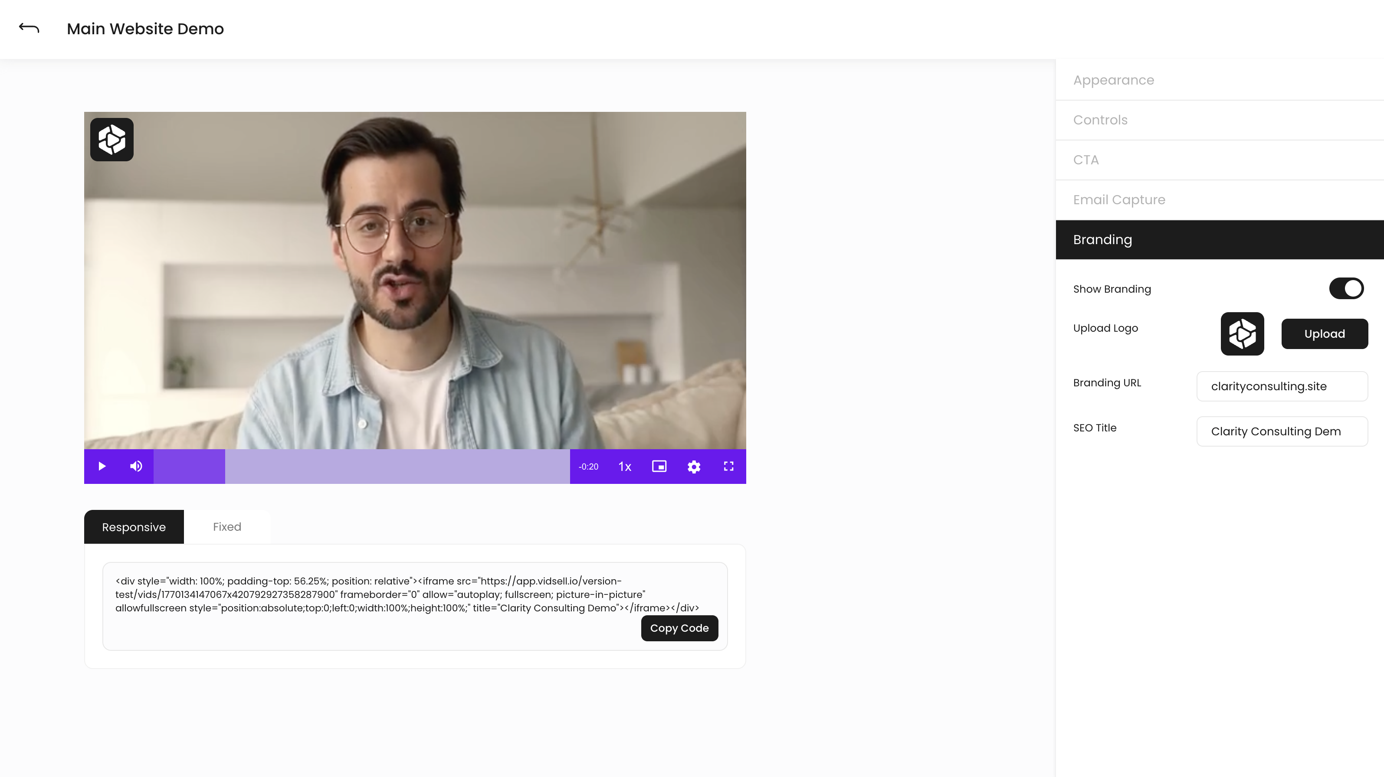Play the video

tap(102, 466)
